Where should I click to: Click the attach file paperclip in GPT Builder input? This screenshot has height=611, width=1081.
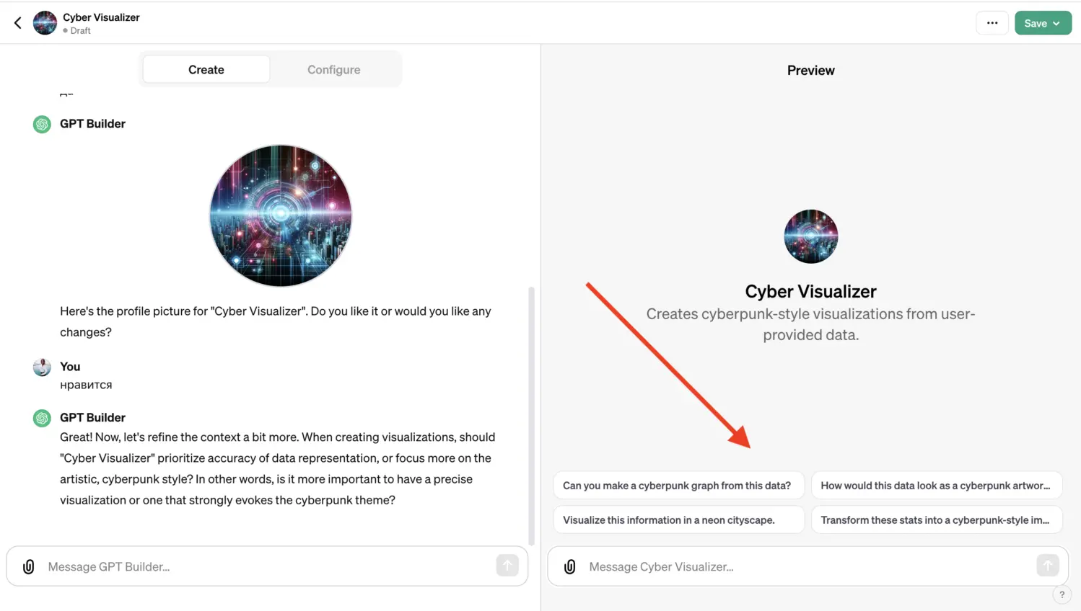[29, 566]
